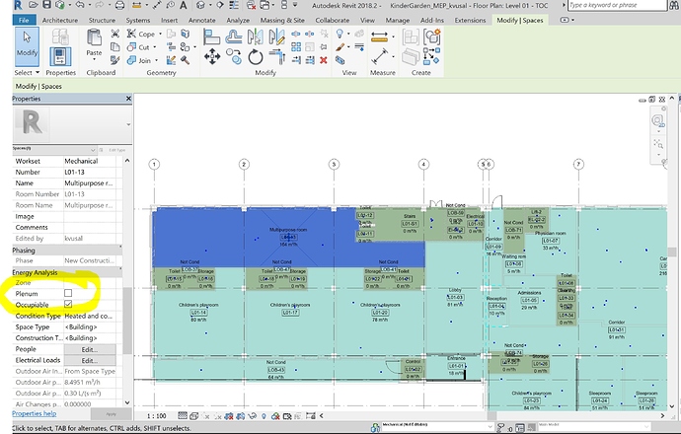The width and height of the screenshot is (681, 434).
Task: Click the Undo arrow icon
Action: point(80,5)
